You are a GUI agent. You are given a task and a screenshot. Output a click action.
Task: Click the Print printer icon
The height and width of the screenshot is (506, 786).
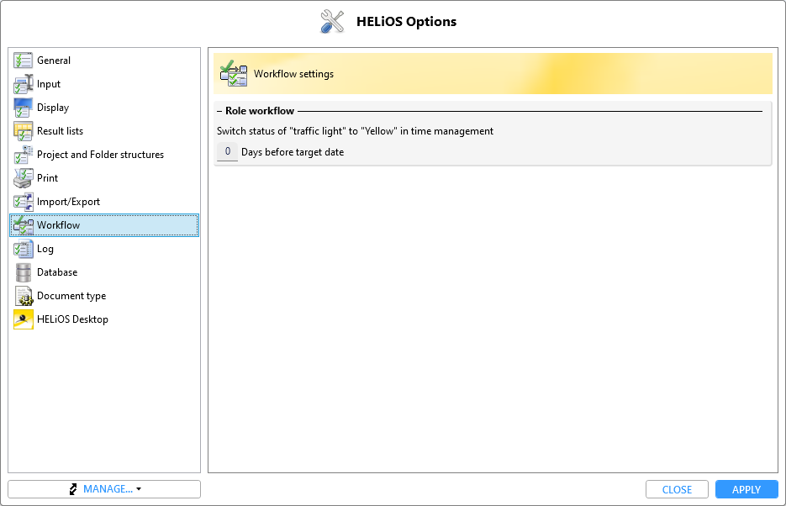pyautogui.click(x=23, y=178)
